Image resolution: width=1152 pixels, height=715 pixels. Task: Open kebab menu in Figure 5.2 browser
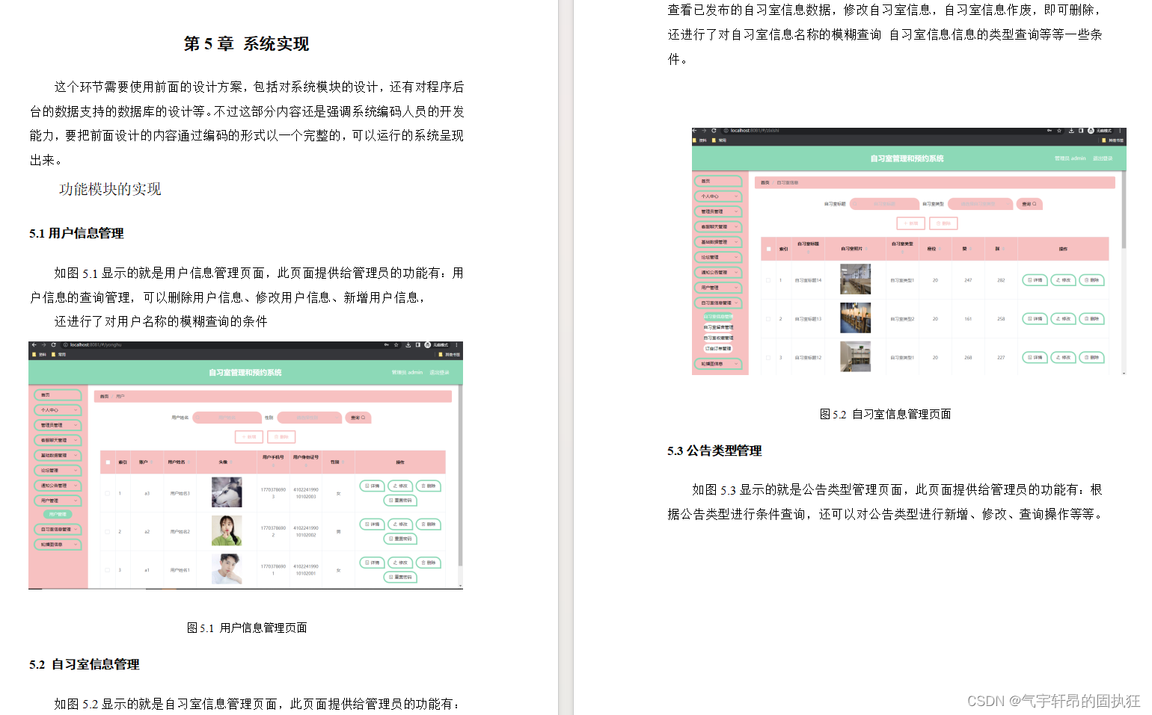pos(1120,131)
